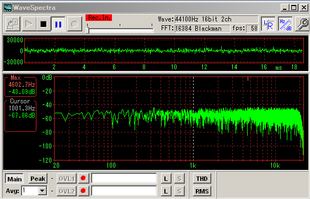This screenshot has height=199, width=310.
Task: Toggle the Peak hold button
Action: [38, 179]
